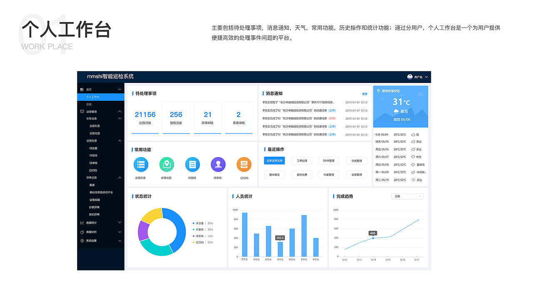
Task: Click the purple 待审核 stamp icon
Action: 218,165
